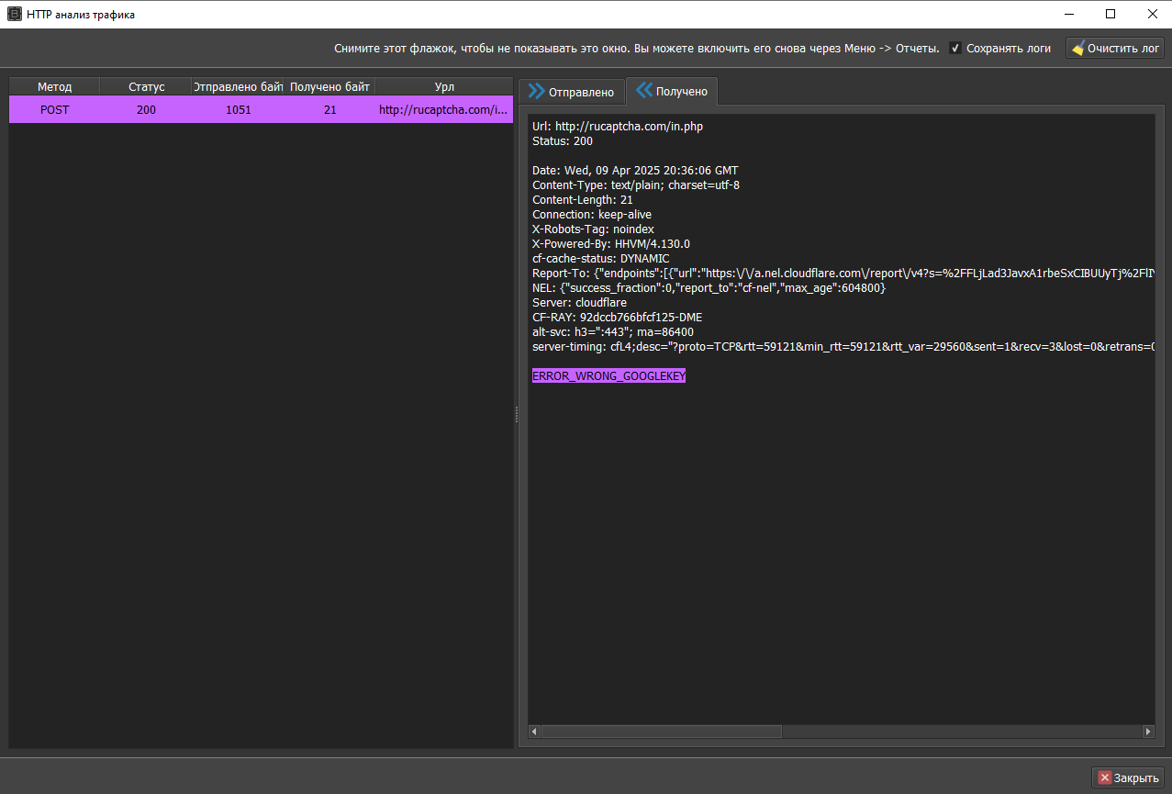Sort by the Получено байт column header

pyautogui.click(x=329, y=87)
